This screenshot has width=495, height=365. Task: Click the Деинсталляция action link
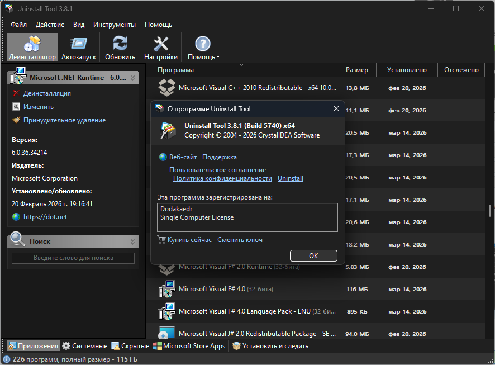pyautogui.click(x=47, y=93)
